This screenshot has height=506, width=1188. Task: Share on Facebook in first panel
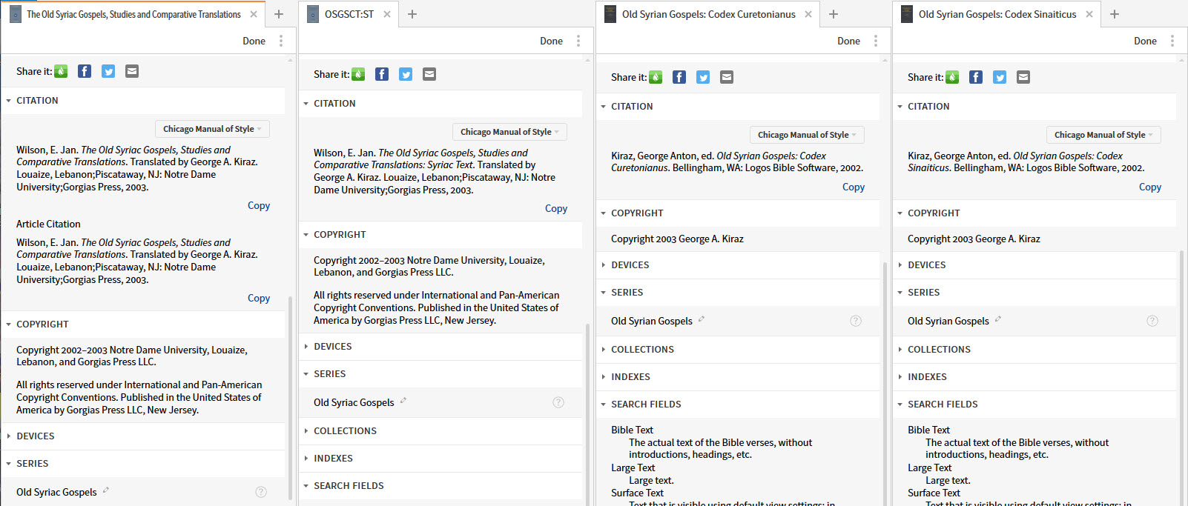85,71
